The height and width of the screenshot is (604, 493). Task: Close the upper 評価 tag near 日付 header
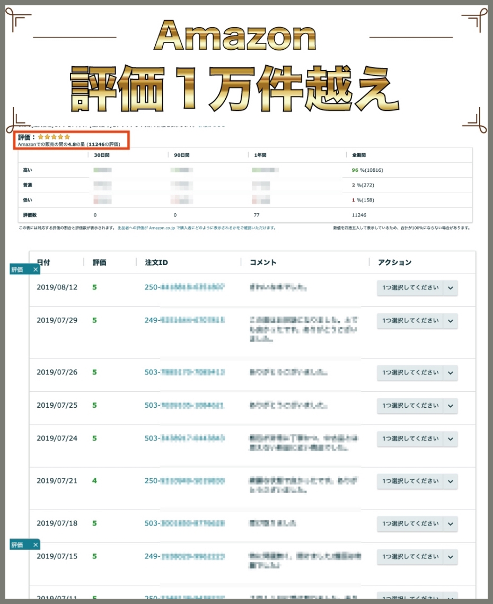point(36,269)
